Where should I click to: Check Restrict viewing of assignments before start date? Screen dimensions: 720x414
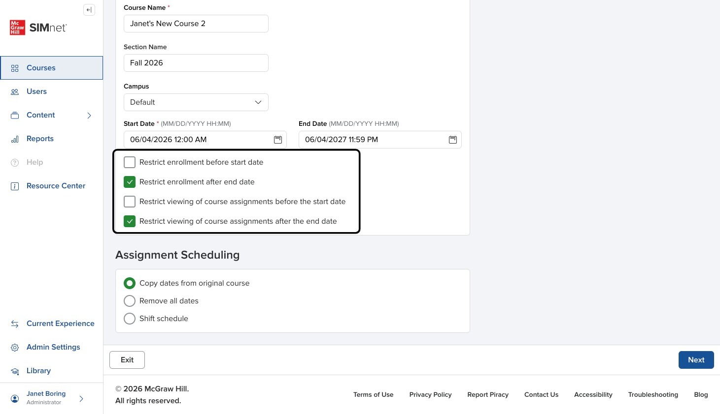pos(130,202)
